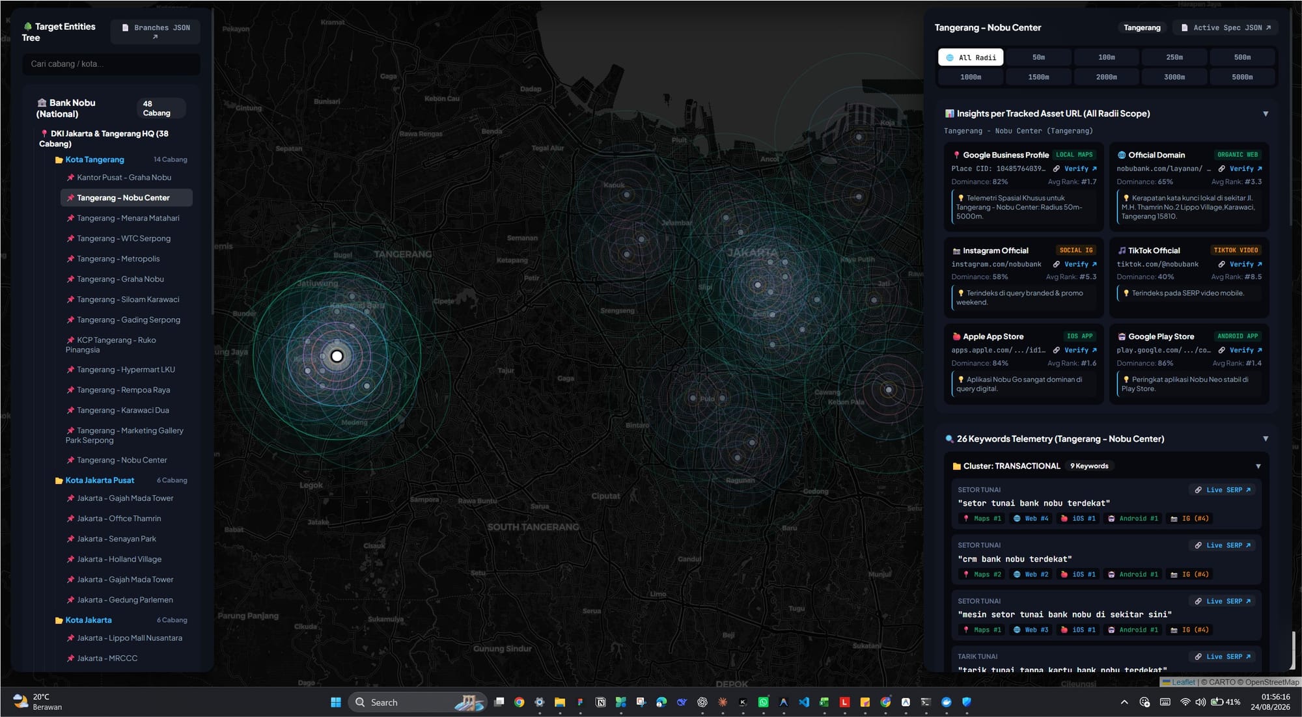The width and height of the screenshot is (1302, 717).
Task: Collapse the 26 Keywords Telemetry section
Action: click(1266, 439)
